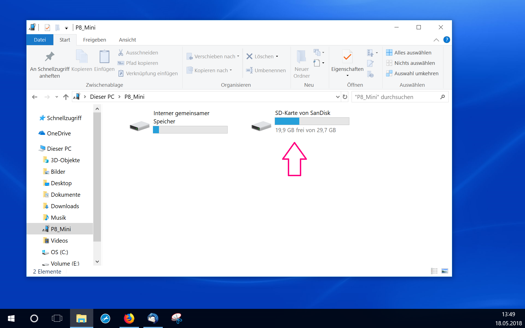The image size is (525, 328).
Task: Open Thunderbird from the taskbar
Action: [x=153, y=318]
